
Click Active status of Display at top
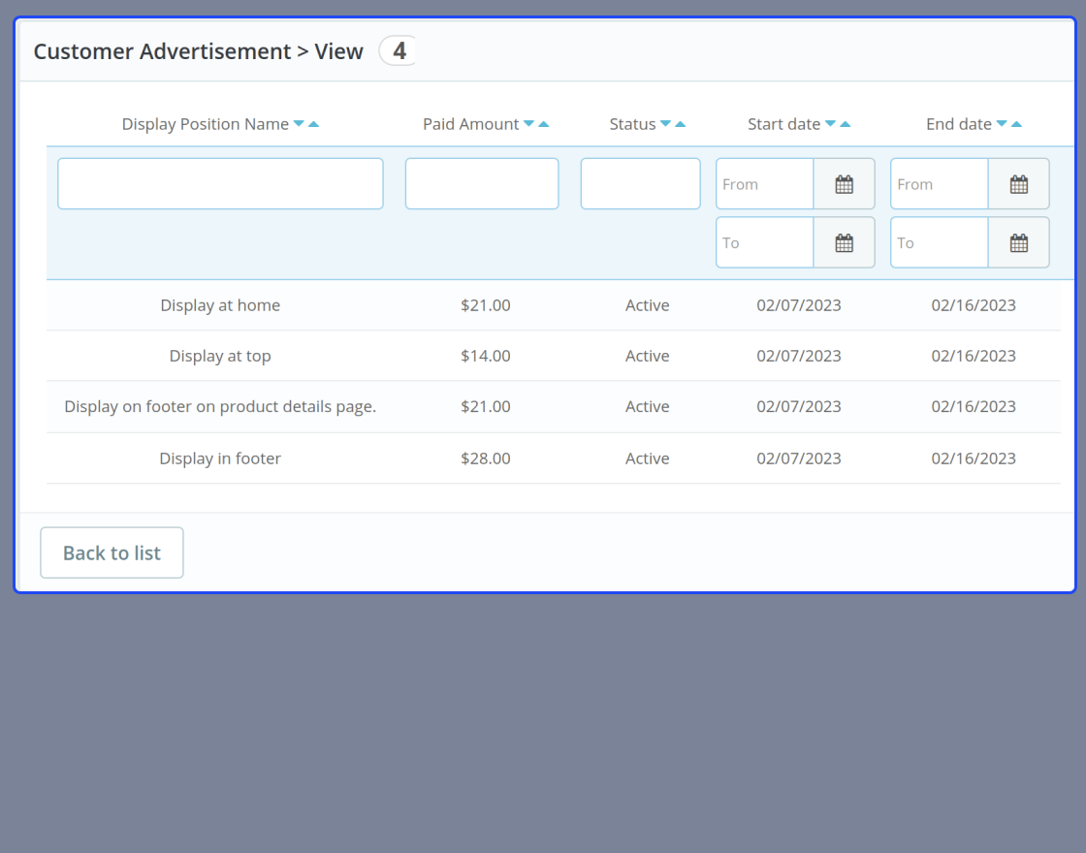(648, 356)
